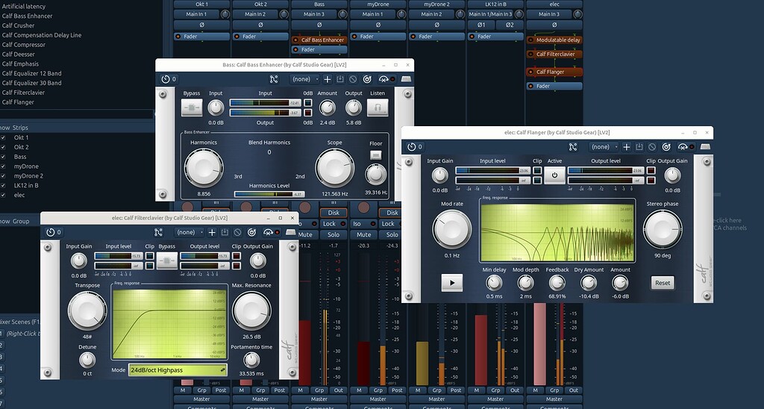Delete preset icon in Filterclavier toolbar
This screenshot has height=409, width=764.
point(238,233)
